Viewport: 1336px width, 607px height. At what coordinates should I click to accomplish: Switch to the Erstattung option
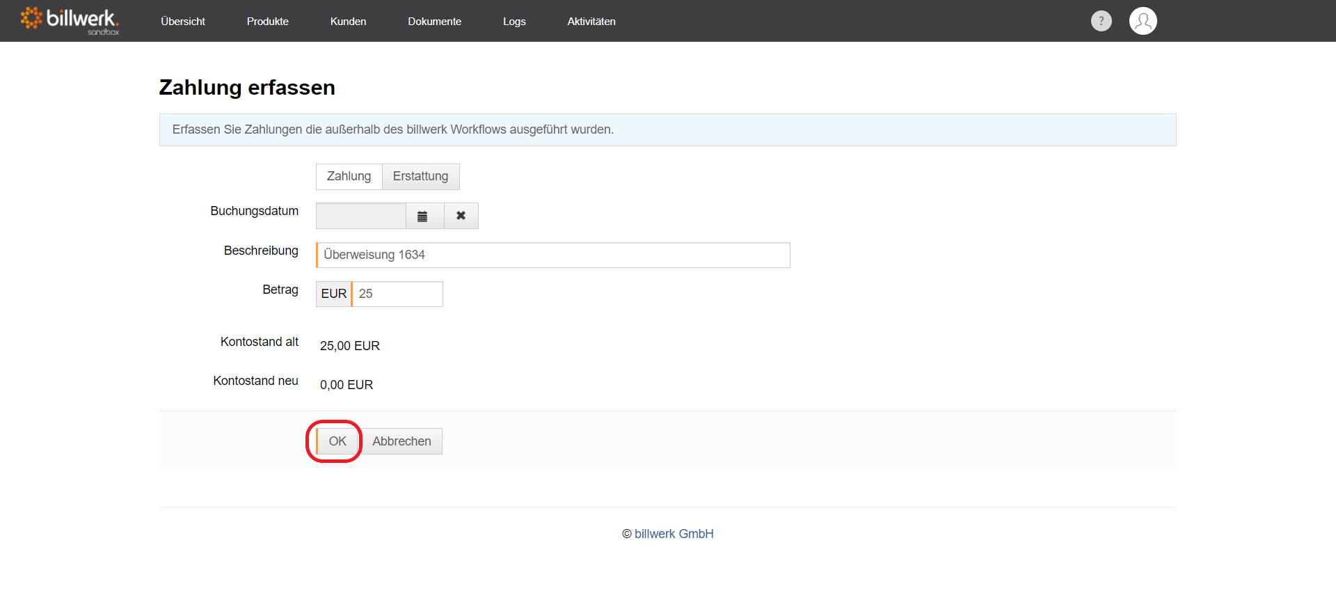(420, 177)
